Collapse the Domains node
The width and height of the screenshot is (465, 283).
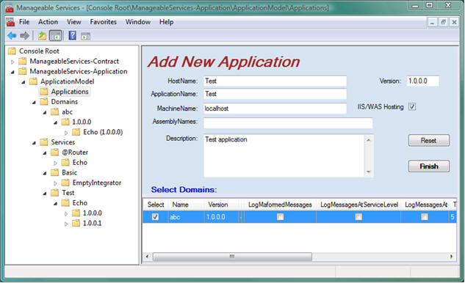pyautogui.click(x=34, y=102)
